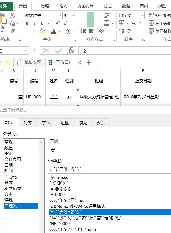Apply percent style
Image resolution: width=171 pixels, height=233 pixels.
[133, 24]
